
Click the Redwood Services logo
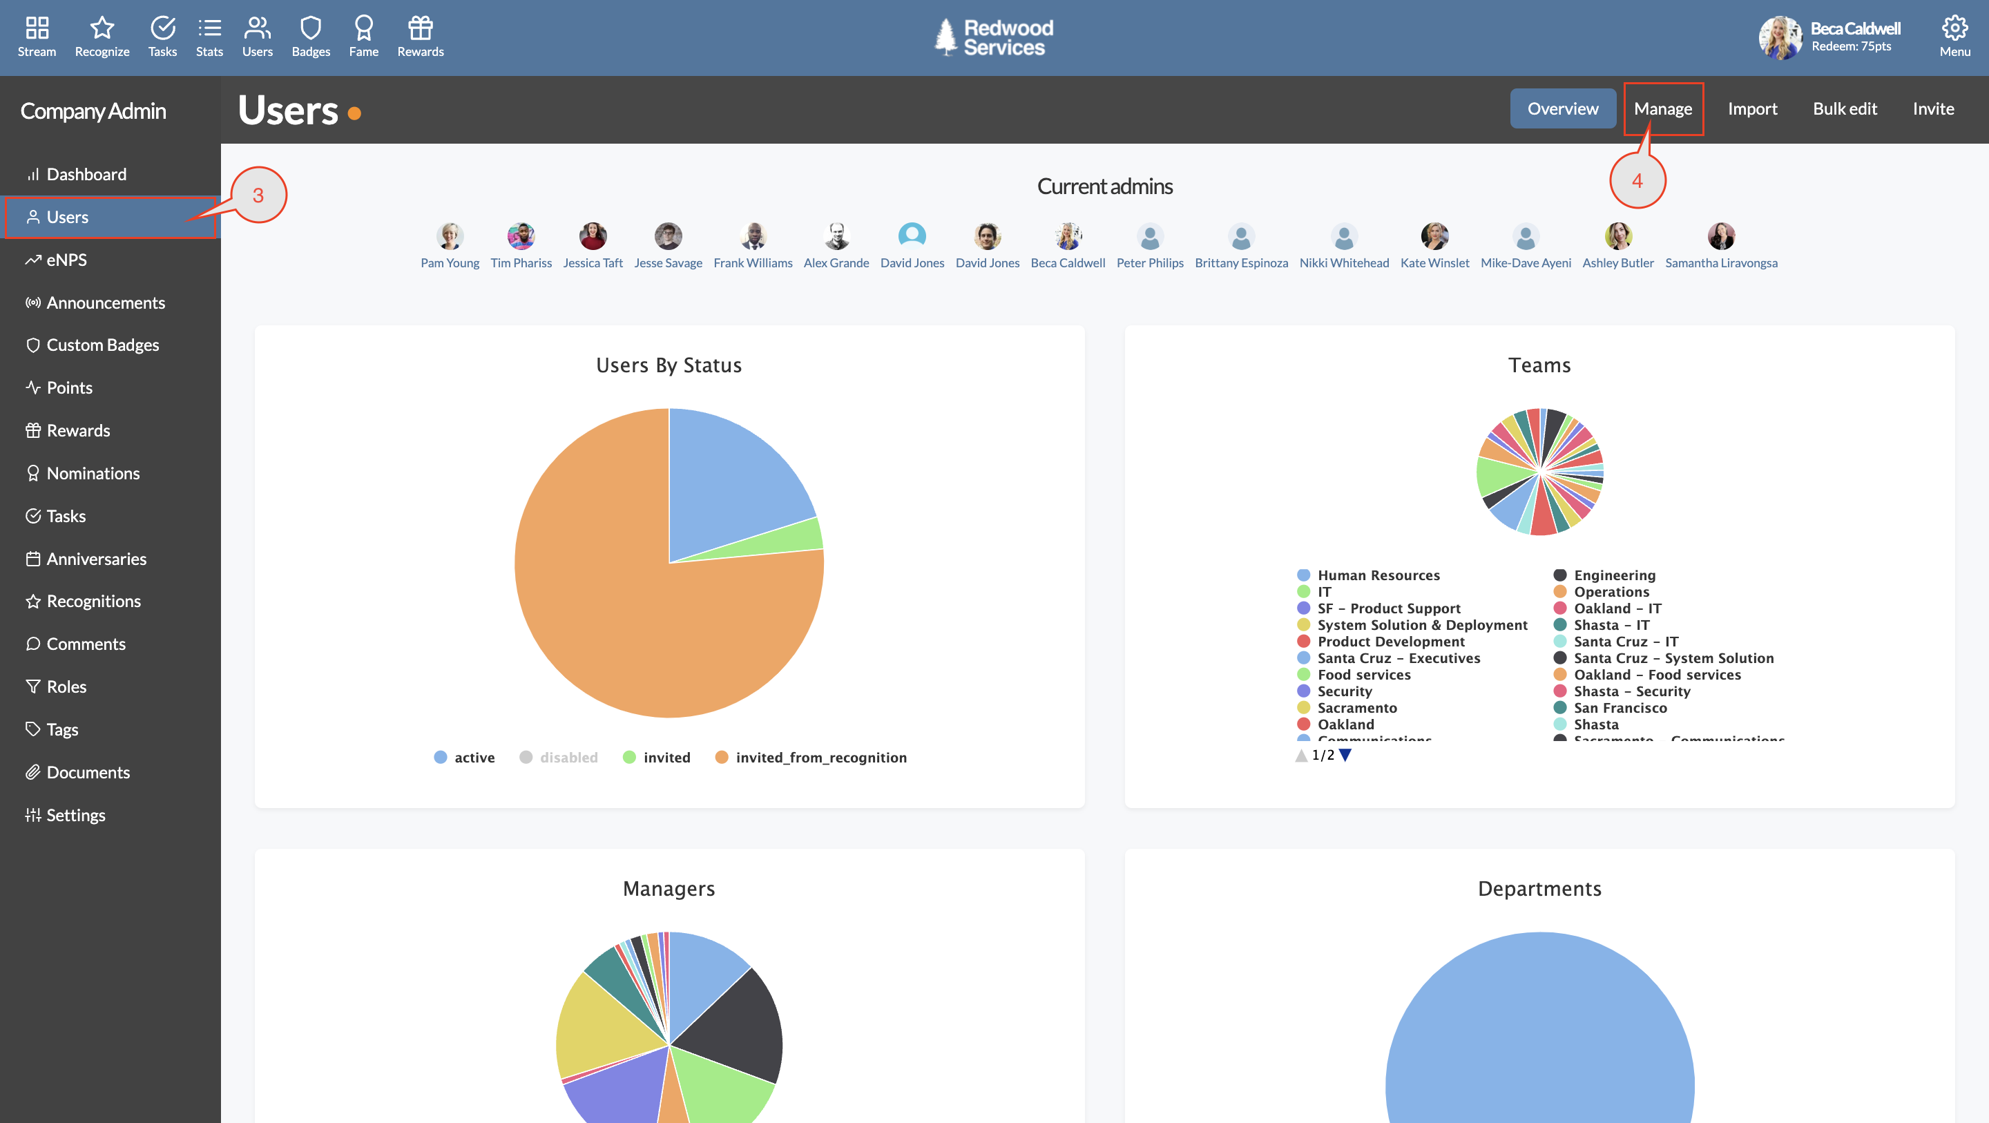click(994, 37)
